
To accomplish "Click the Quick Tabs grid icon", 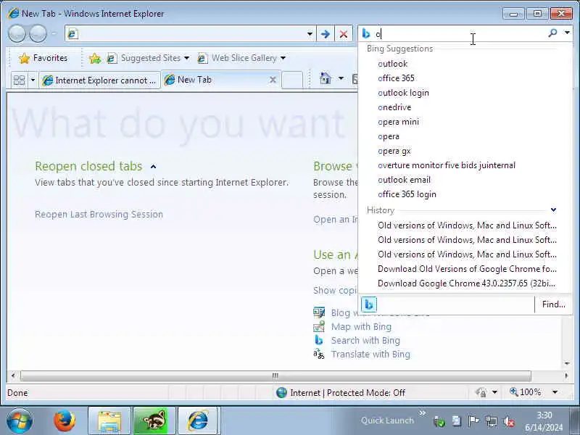I will [x=19, y=80].
